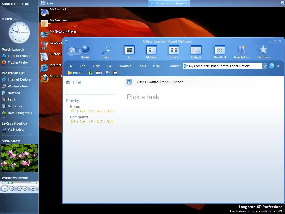Stop playback in Windows Media sidebar
Viewport: 285px width, 214px height.
(12, 189)
